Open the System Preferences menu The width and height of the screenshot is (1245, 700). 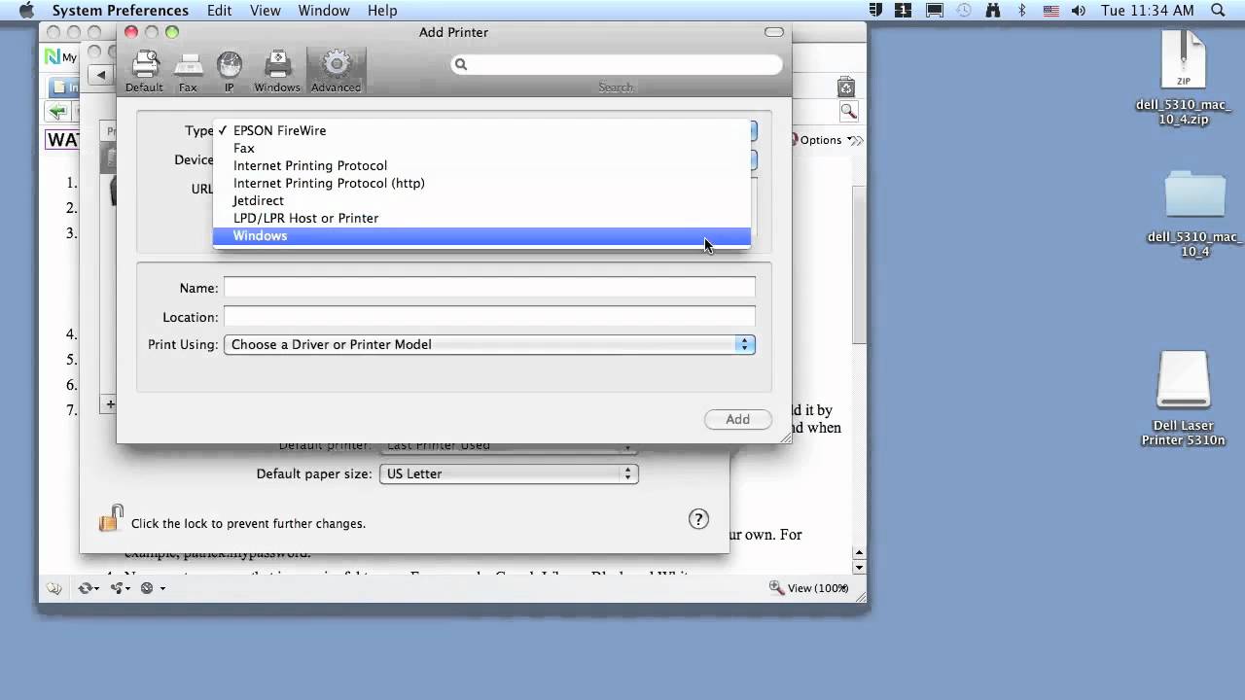(120, 11)
